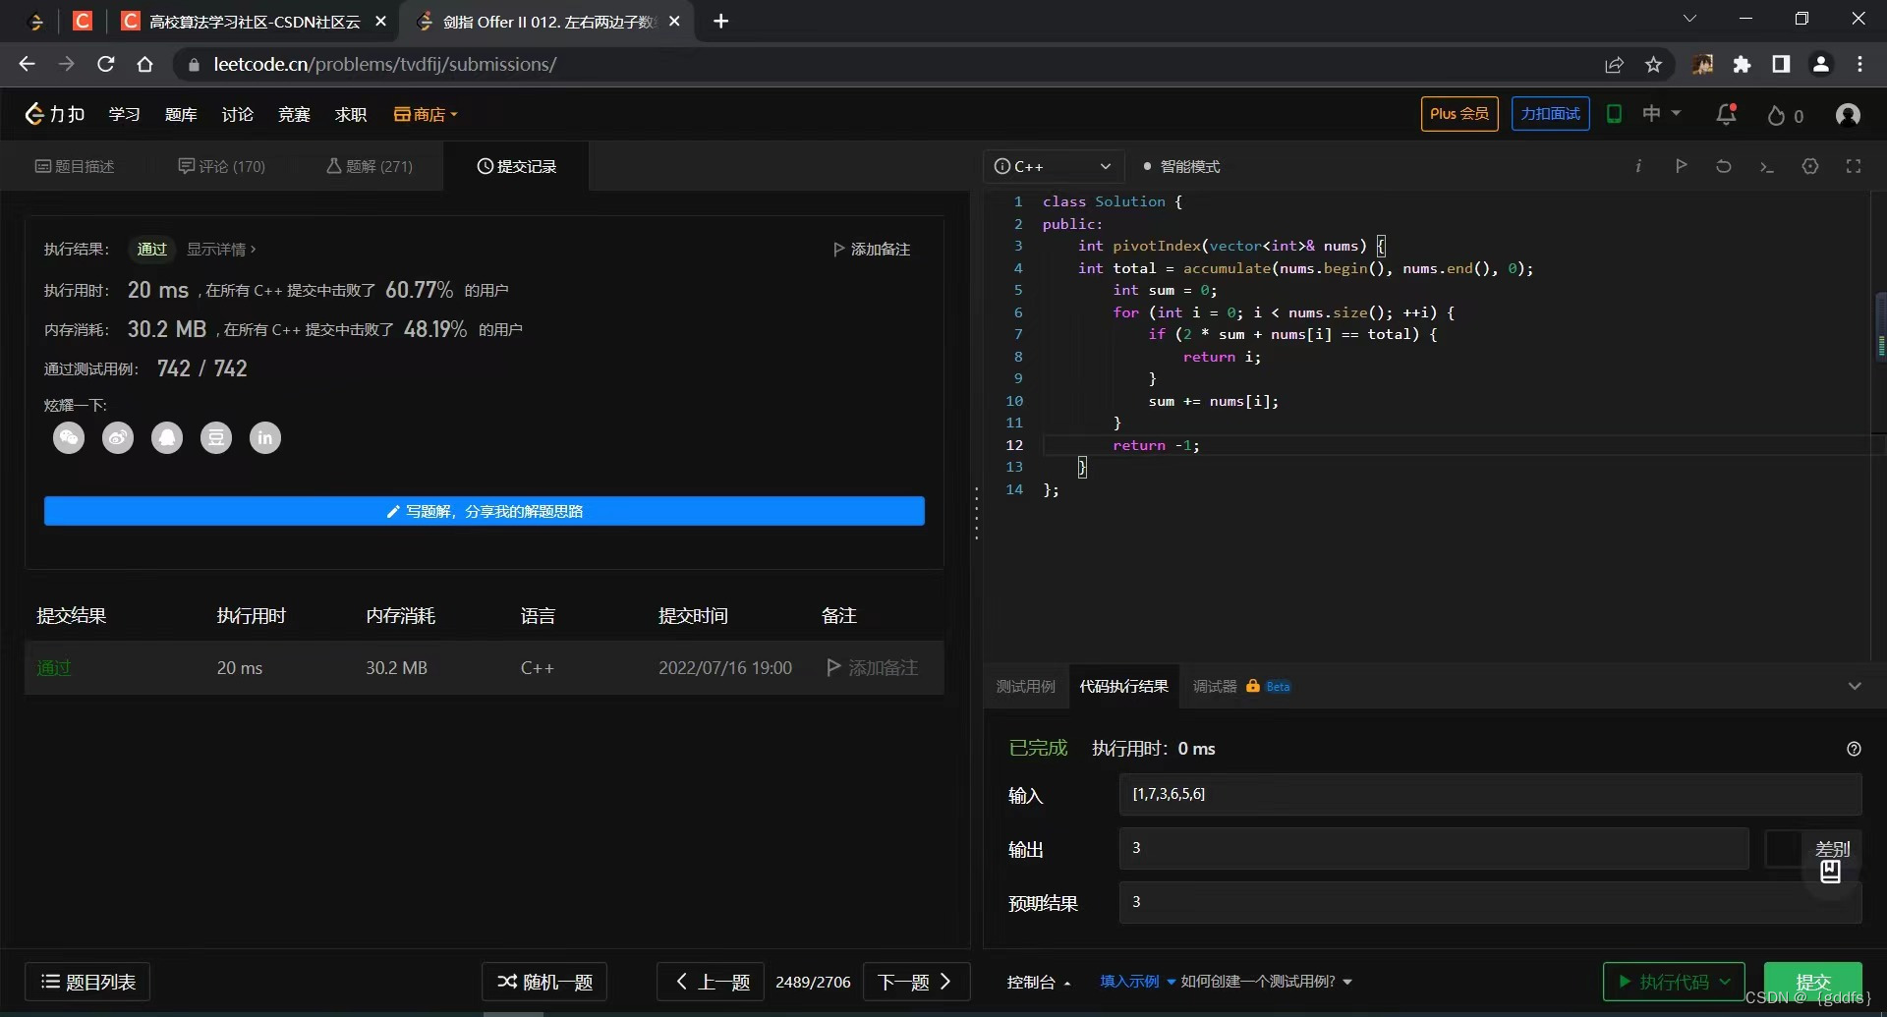Click the help question mark icon
The image size is (1887, 1017).
[1854, 749]
